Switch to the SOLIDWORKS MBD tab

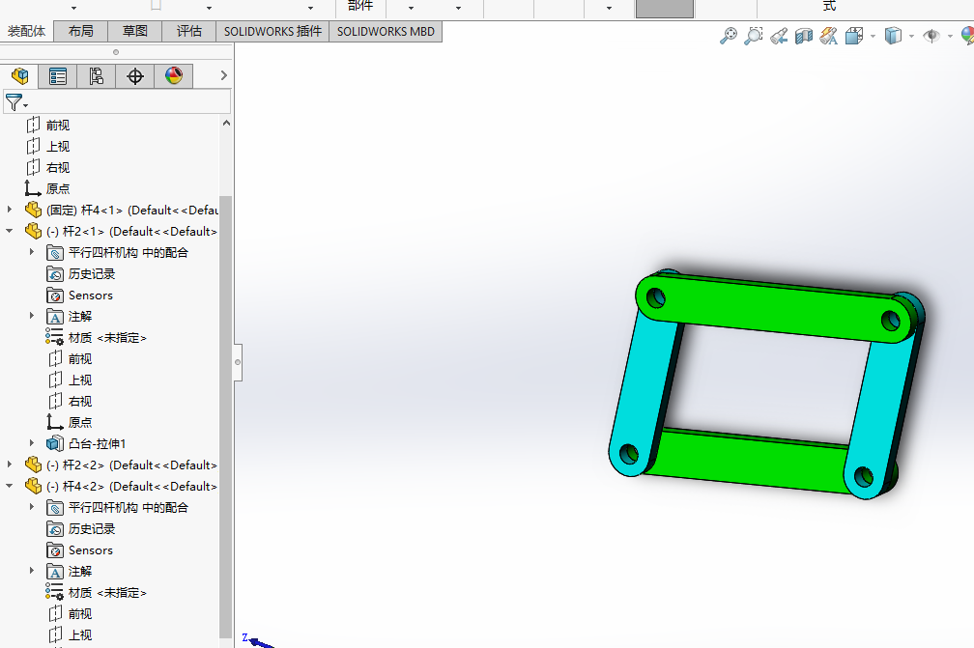[386, 32]
